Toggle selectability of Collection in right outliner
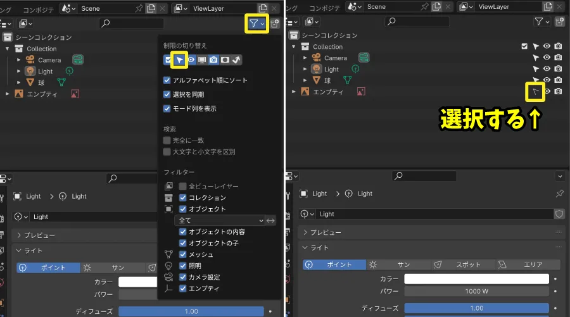Viewport: 570px width, 317px height. [535, 46]
